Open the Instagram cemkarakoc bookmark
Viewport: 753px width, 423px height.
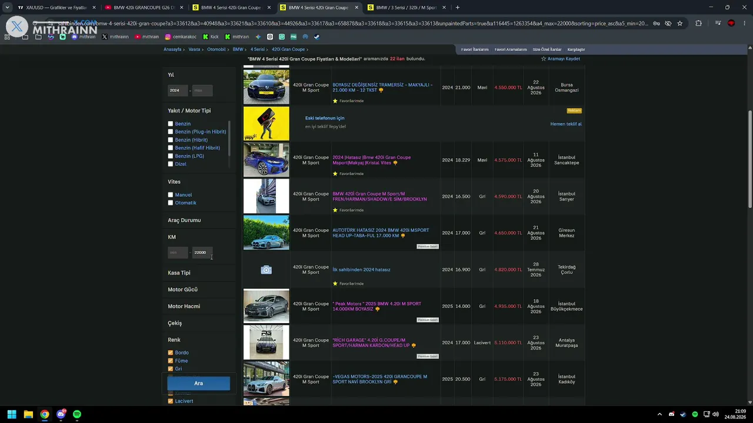tap(181, 36)
